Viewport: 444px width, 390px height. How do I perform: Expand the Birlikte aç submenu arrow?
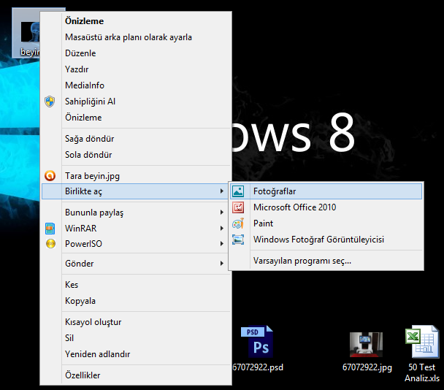(222, 191)
